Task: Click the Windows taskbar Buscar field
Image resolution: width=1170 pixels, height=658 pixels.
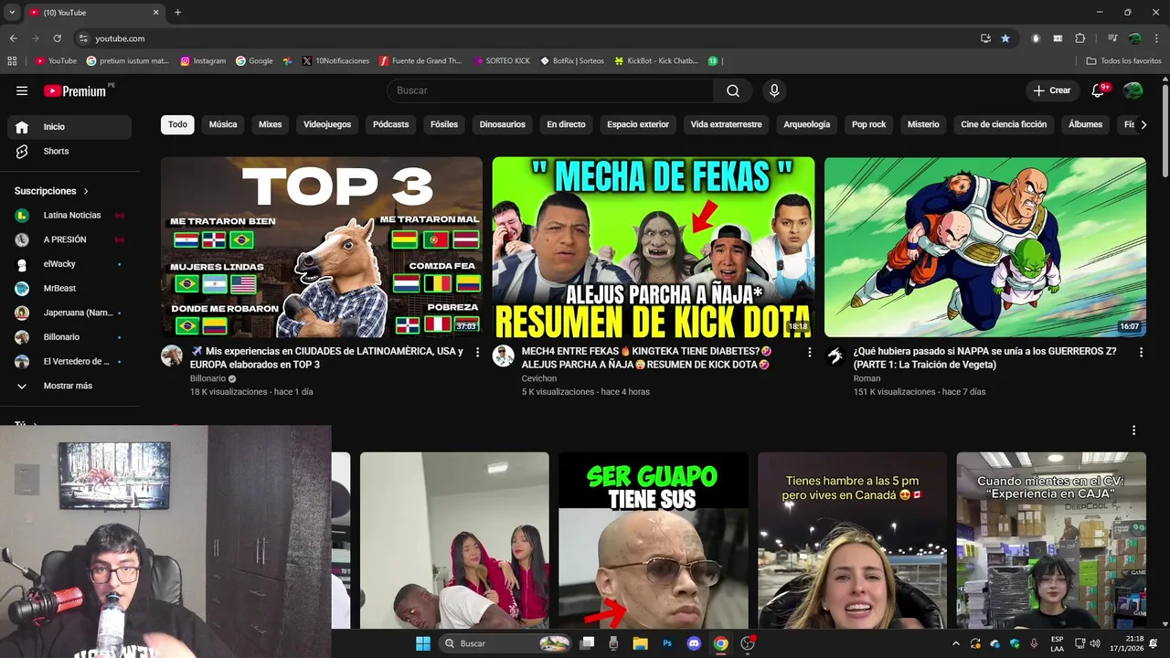Action: pyautogui.click(x=506, y=643)
